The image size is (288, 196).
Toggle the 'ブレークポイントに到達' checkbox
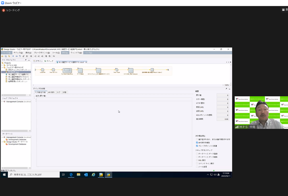197,146
